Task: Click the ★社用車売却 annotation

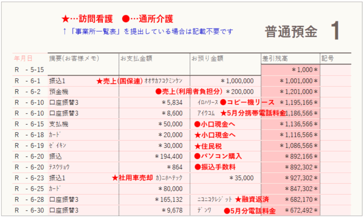Action: [x=132, y=178]
